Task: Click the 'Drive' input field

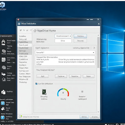Action: click(63, 41)
